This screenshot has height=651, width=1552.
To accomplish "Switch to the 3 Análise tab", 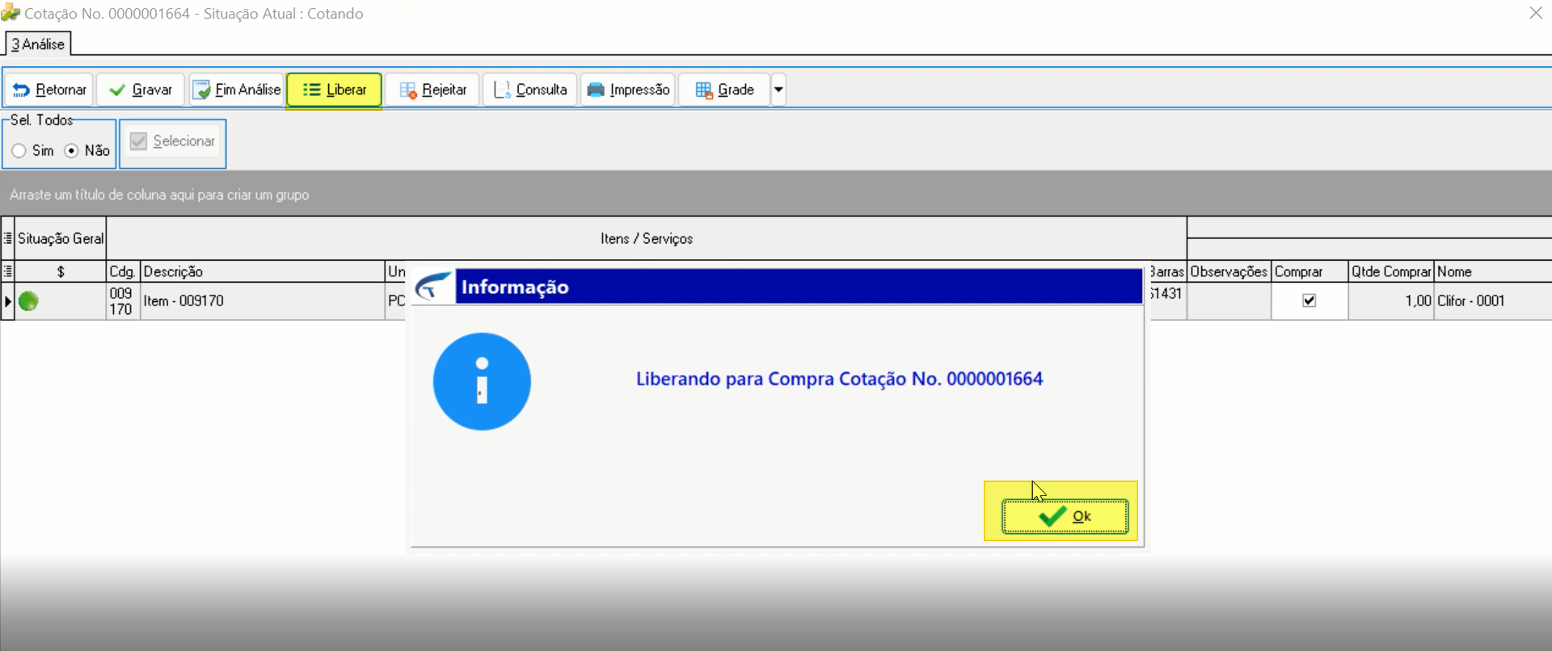I will (38, 44).
